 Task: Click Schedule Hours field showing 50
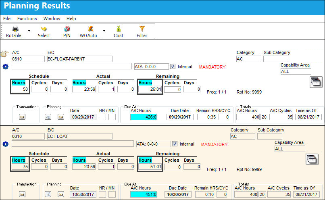pos(20,89)
